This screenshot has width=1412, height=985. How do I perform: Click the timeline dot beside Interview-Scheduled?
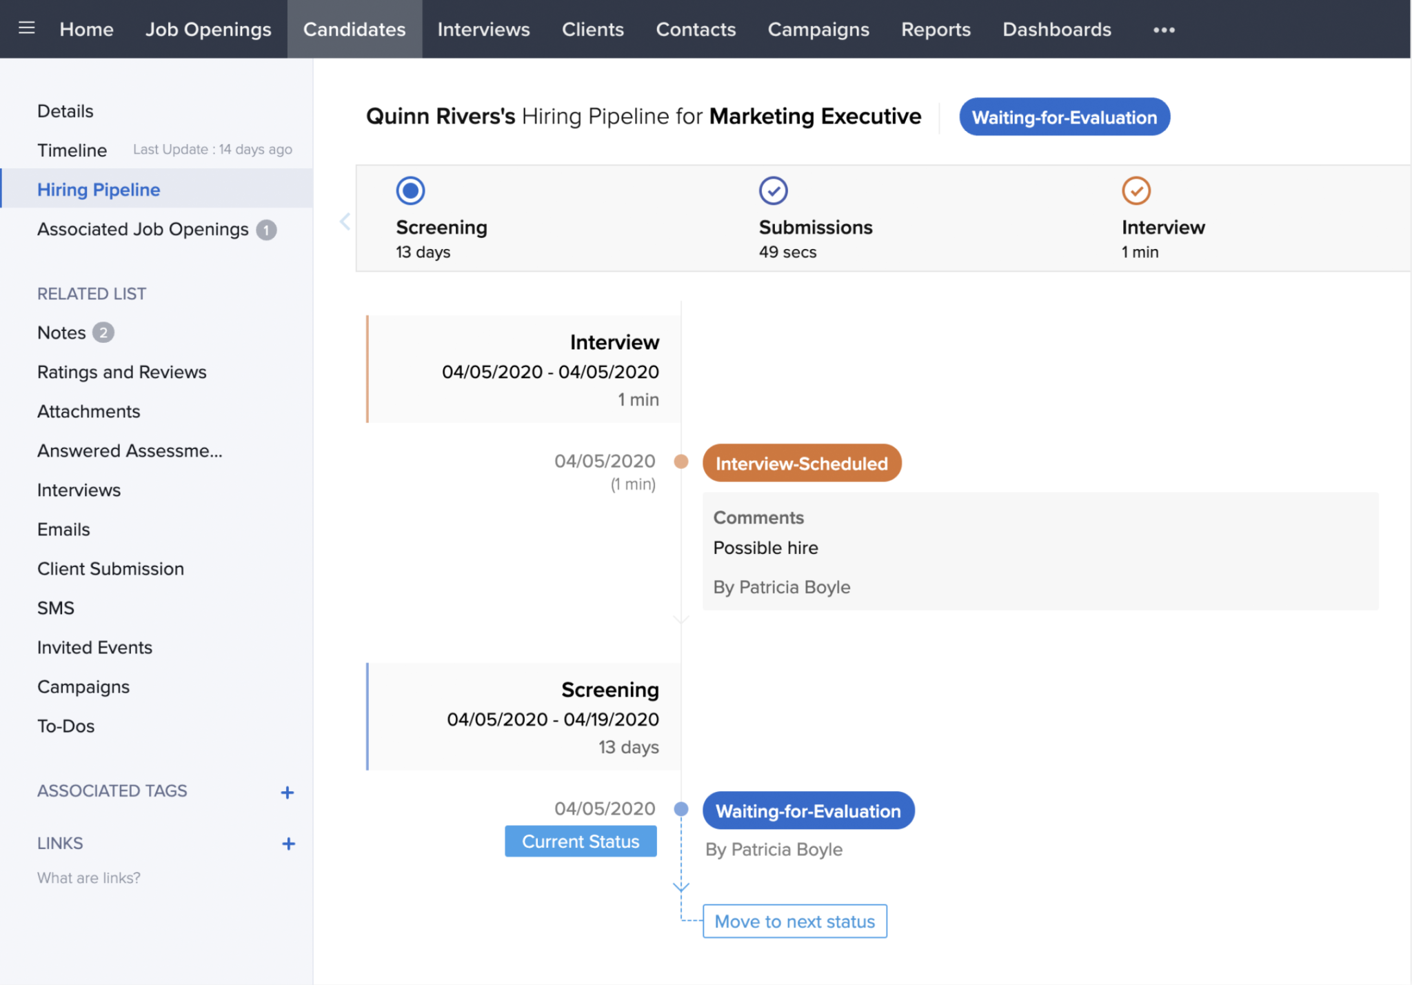click(x=681, y=462)
